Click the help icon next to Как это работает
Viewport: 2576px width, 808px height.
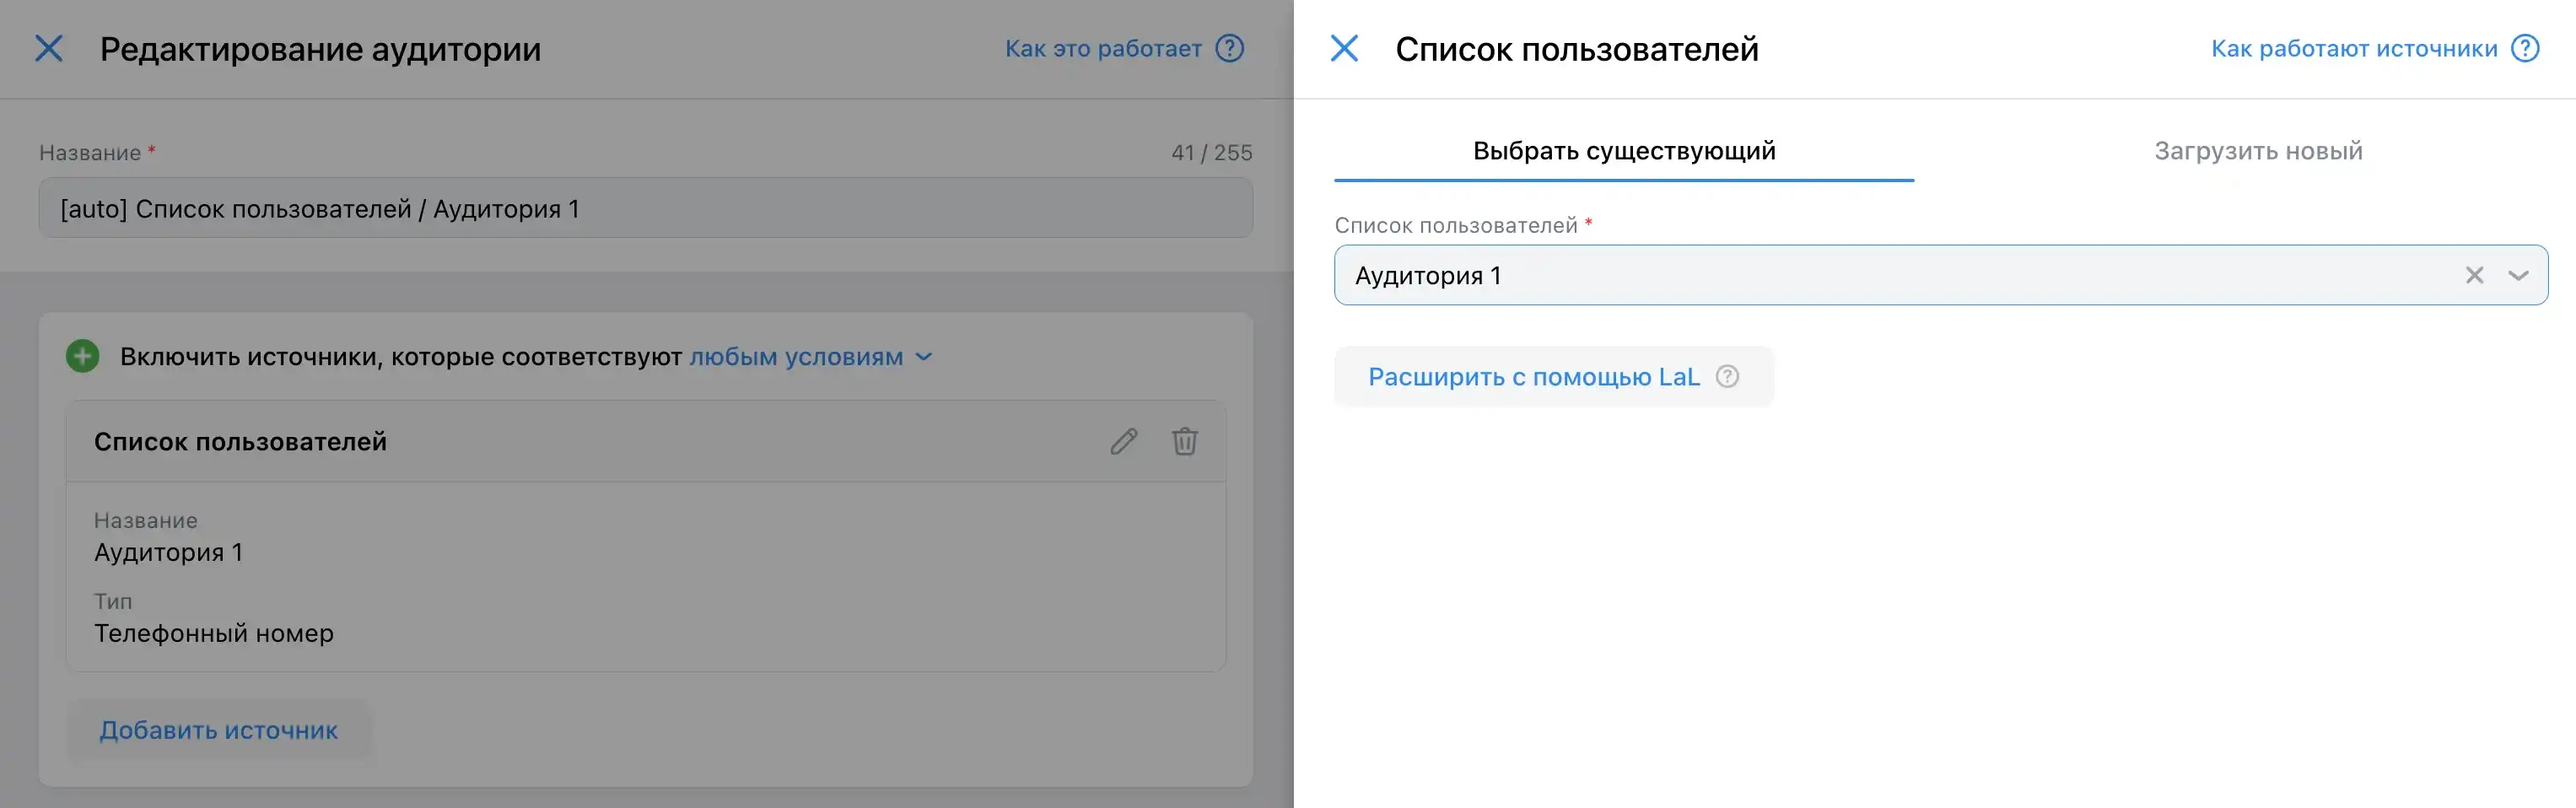1229,48
